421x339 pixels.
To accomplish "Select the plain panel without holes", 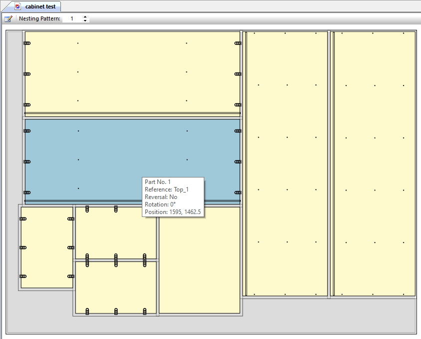I will coord(199,260).
